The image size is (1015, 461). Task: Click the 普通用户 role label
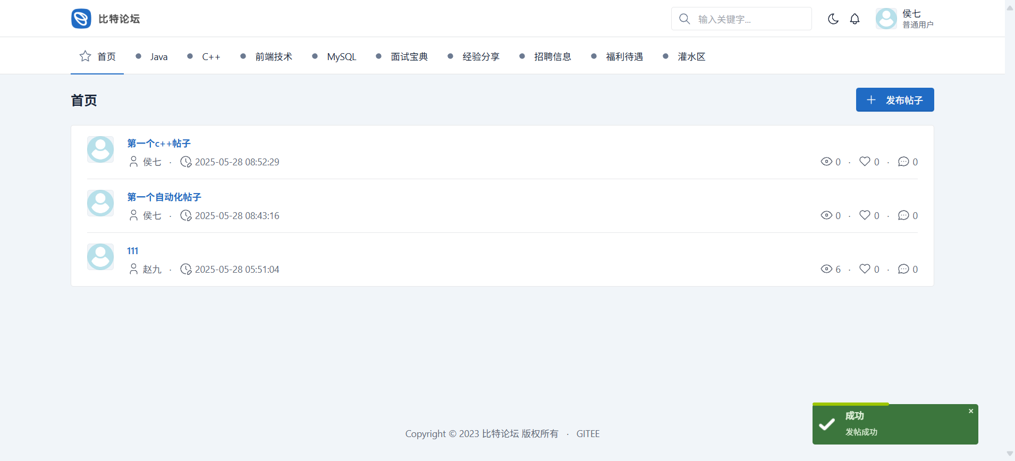(918, 24)
